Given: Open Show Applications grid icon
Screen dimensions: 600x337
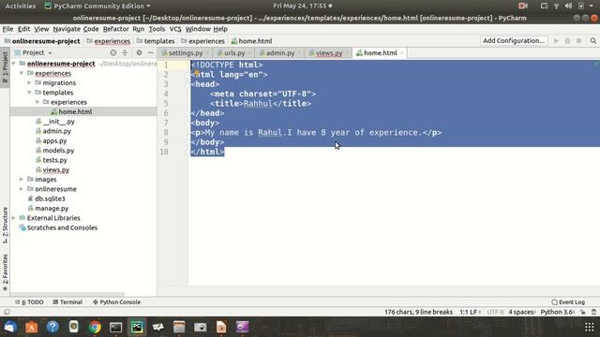Looking at the screenshot, I should point(590,327).
